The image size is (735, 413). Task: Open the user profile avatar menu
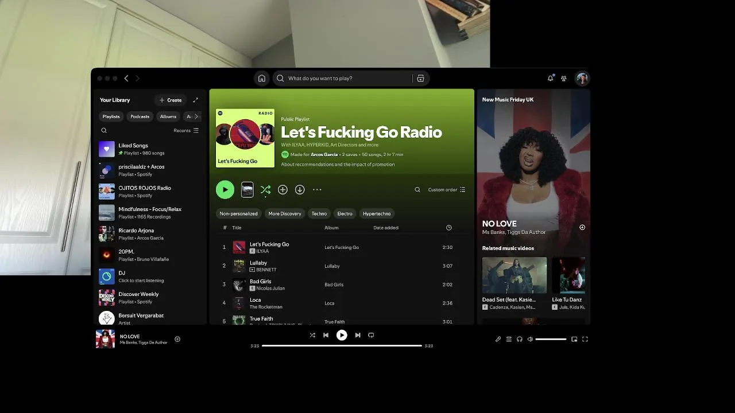[x=582, y=79]
